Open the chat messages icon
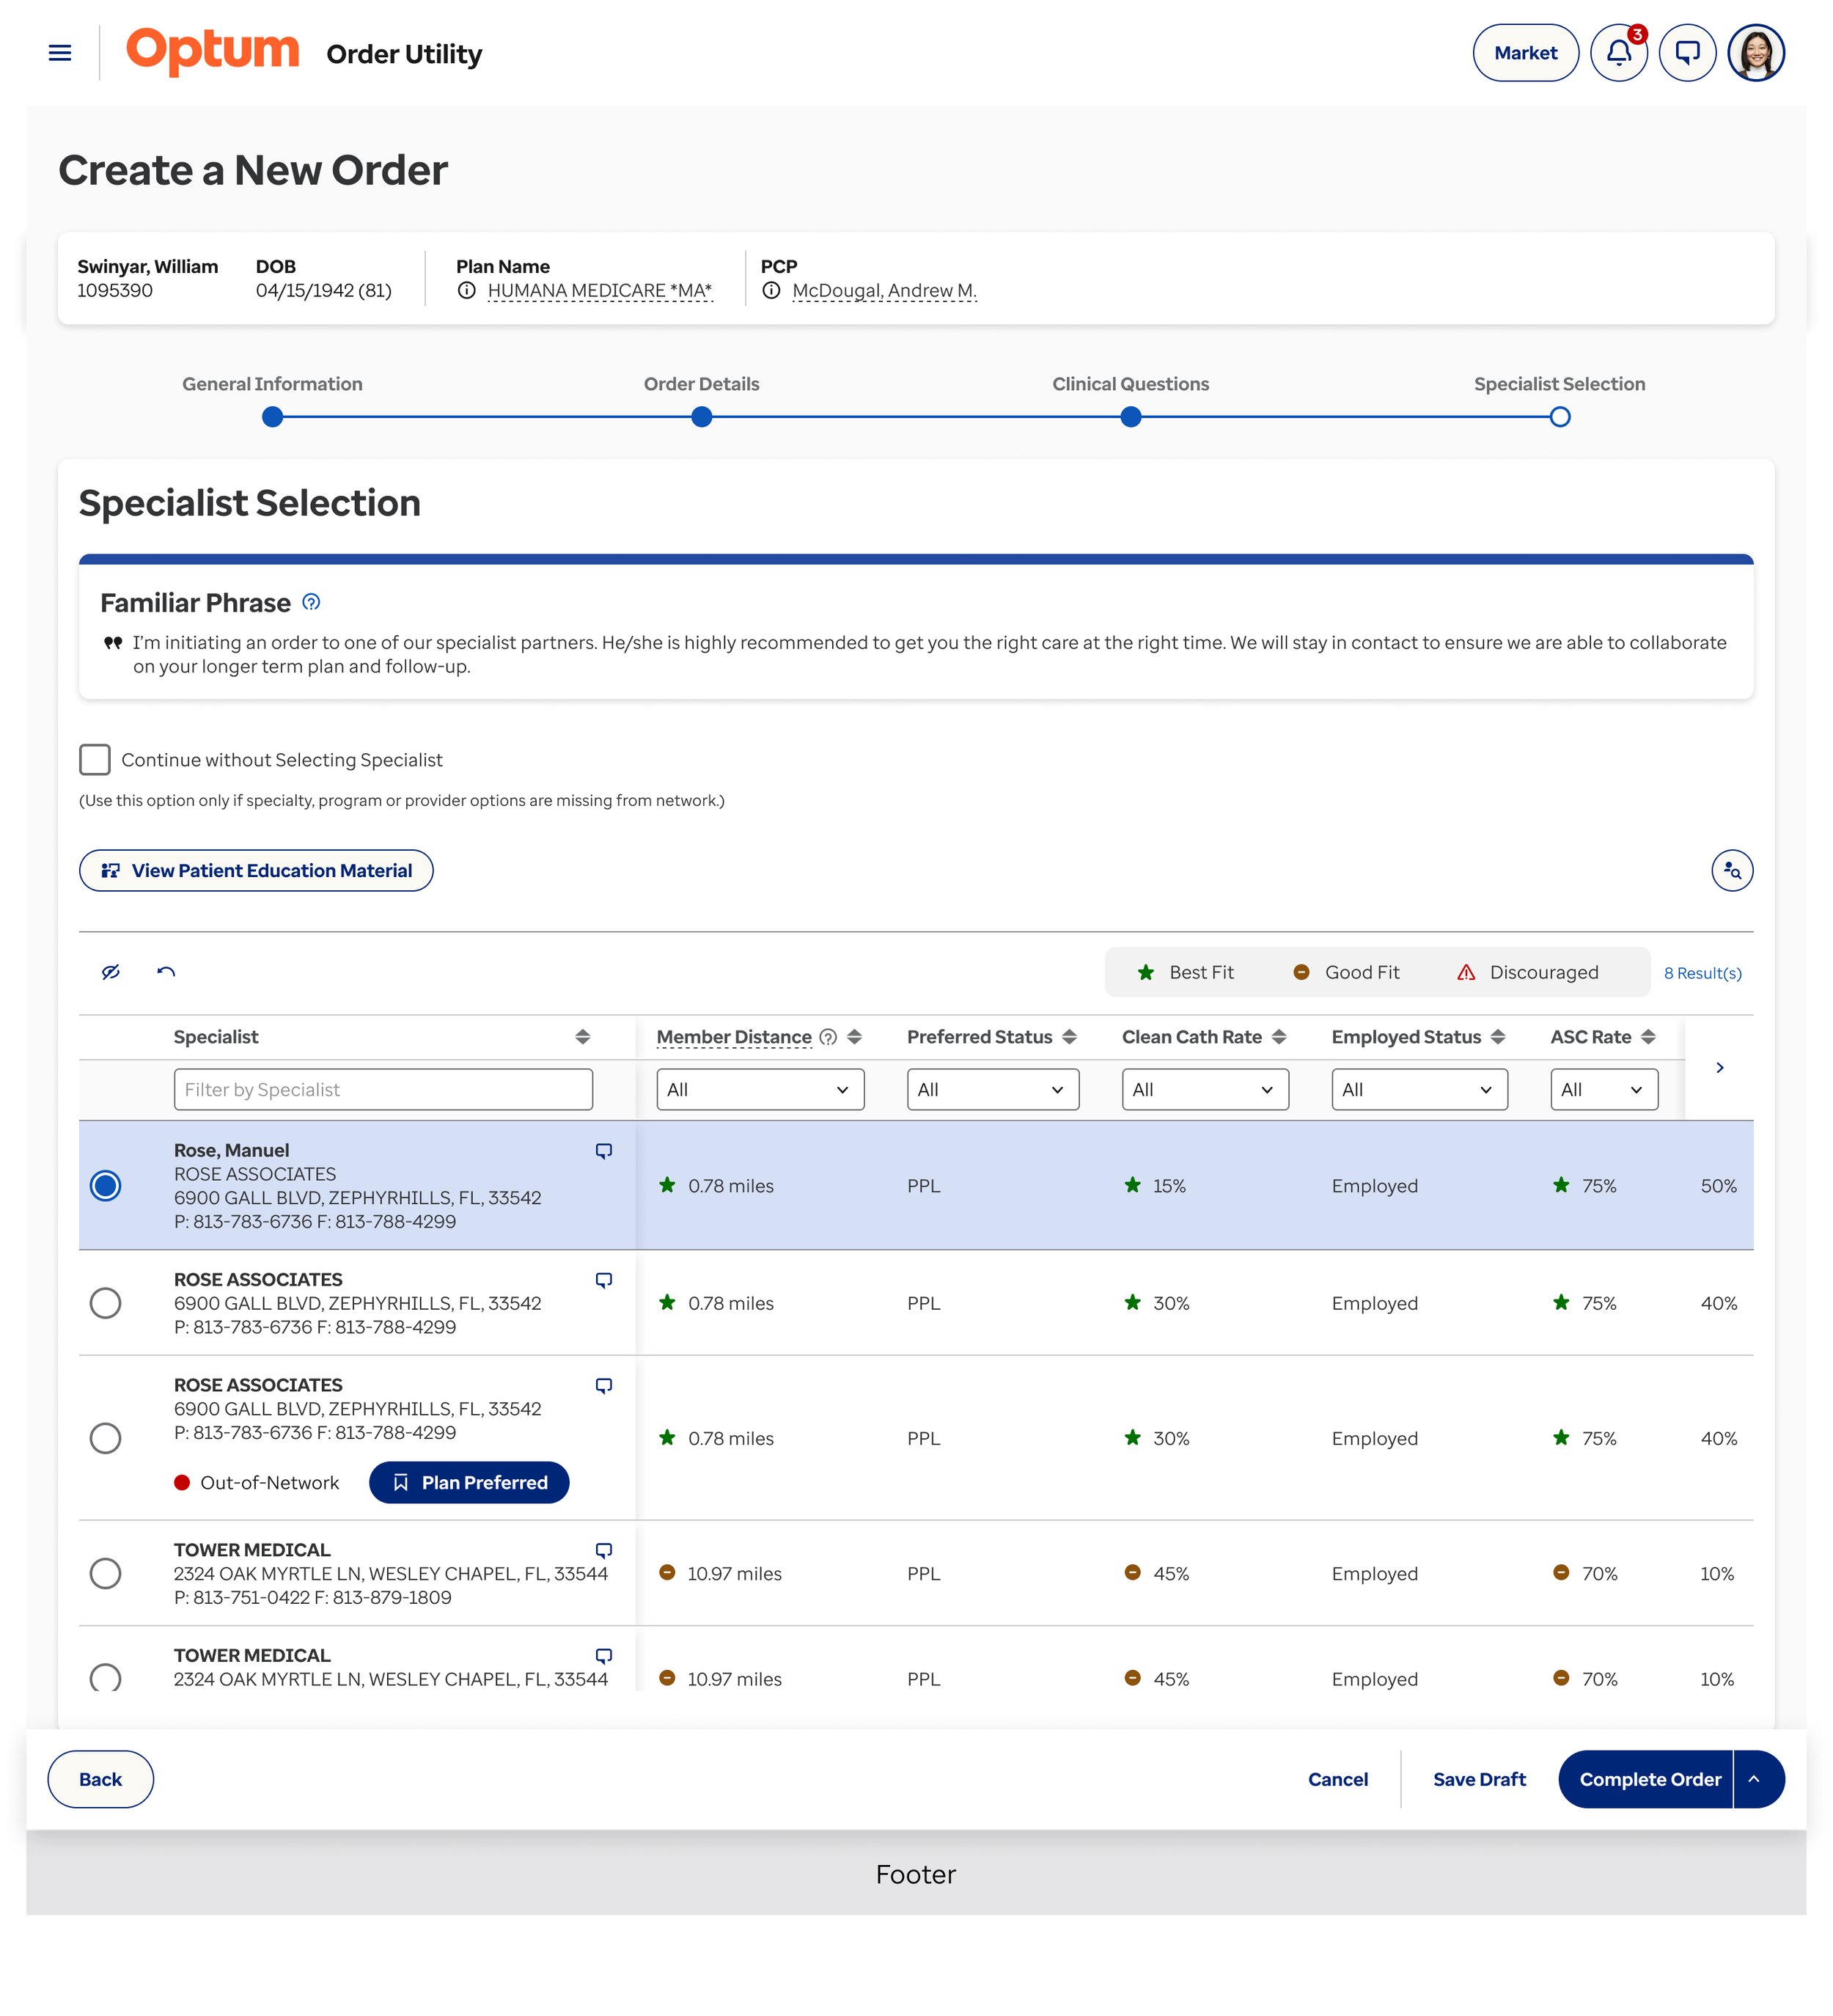This screenshot has width=1833, height=2016. coord(1687,52)
